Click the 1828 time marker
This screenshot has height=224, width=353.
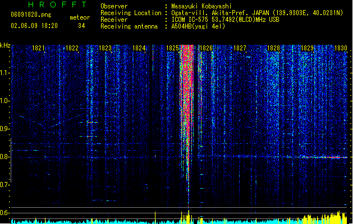coord(273,48)
